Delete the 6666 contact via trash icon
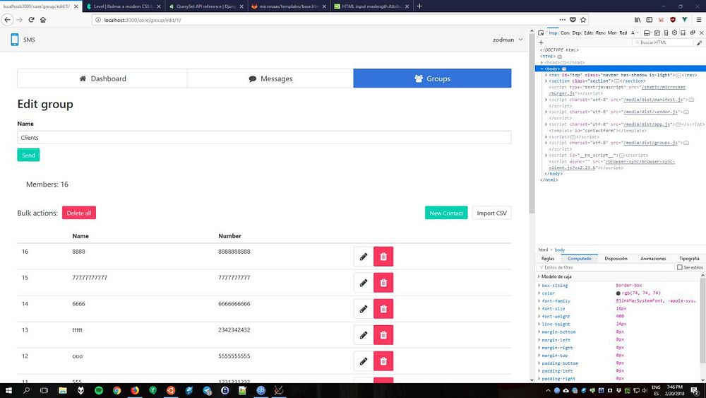The width and height of the screenshot is (706, 398). click(383, 309)
